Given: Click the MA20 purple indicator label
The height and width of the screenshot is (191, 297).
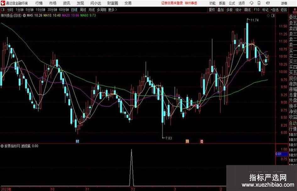Looking at the screenshot, I should click(70, 15).
